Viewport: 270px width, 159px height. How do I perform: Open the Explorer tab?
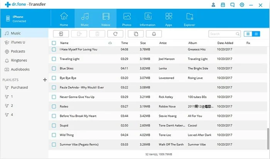[x=189, y=18]
